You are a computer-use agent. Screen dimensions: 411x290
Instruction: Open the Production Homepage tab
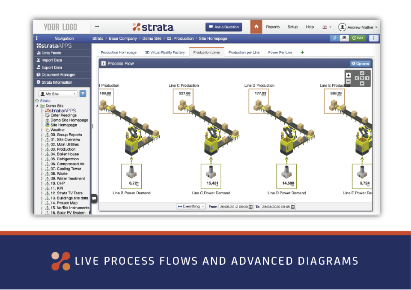click(x=119, y=52)
